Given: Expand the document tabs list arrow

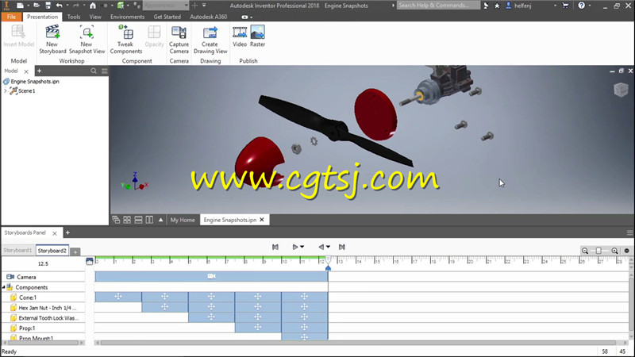Looking at the screenshot, I should click(x=161, y=220).
